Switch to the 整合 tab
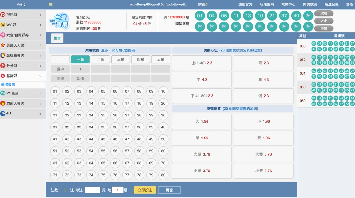 57,38
